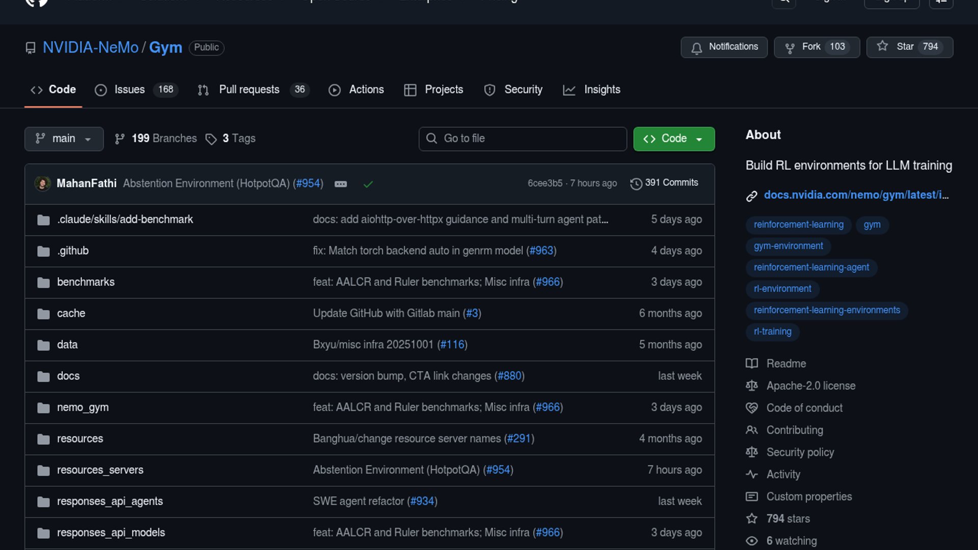This screenshot has width=978, height=550.
Task: Go to the Insights tab
Action: pos(602,90)
